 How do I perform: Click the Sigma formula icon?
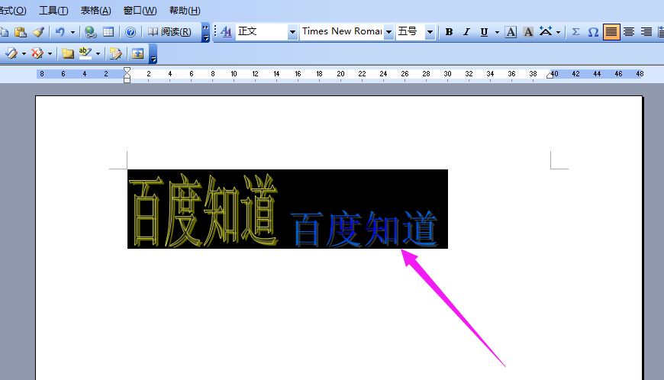575,32
